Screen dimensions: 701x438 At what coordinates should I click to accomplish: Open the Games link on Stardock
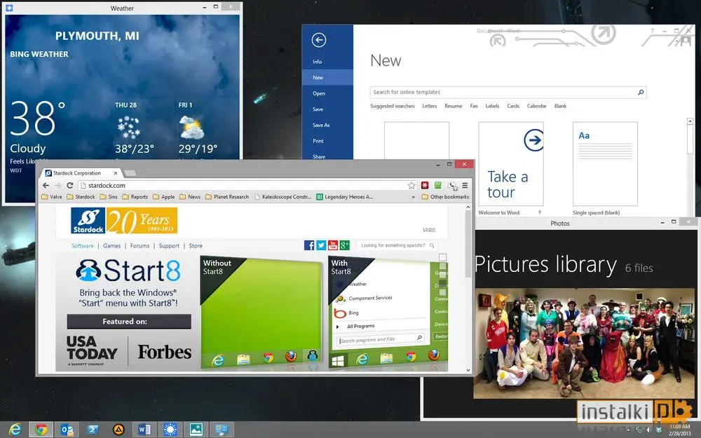(x=111, y=246)
